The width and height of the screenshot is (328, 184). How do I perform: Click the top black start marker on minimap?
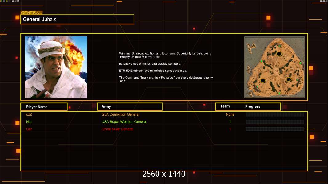click(279, 54)
